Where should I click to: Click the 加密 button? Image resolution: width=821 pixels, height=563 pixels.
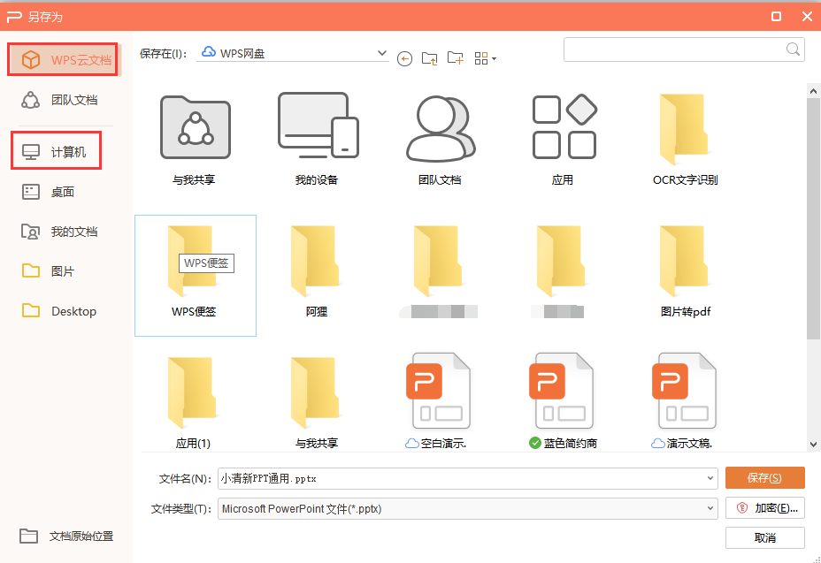pos(765,507)
